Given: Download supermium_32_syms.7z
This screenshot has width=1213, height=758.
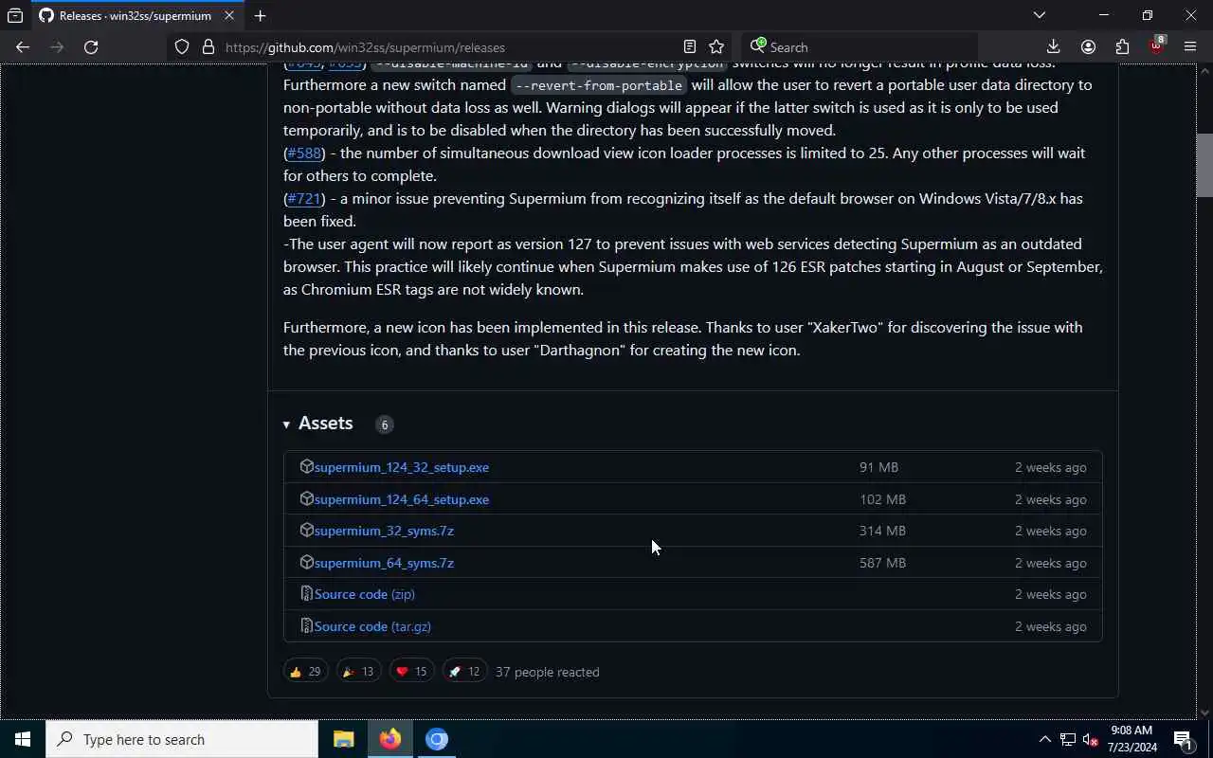Looking at the screenshot, I should [x=384, y=531].
